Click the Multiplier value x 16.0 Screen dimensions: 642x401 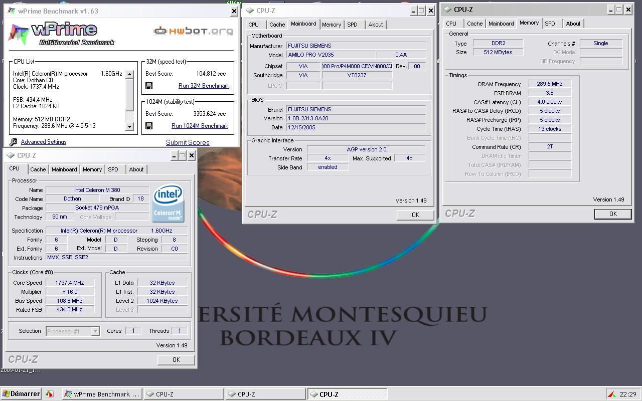(70, 292)
